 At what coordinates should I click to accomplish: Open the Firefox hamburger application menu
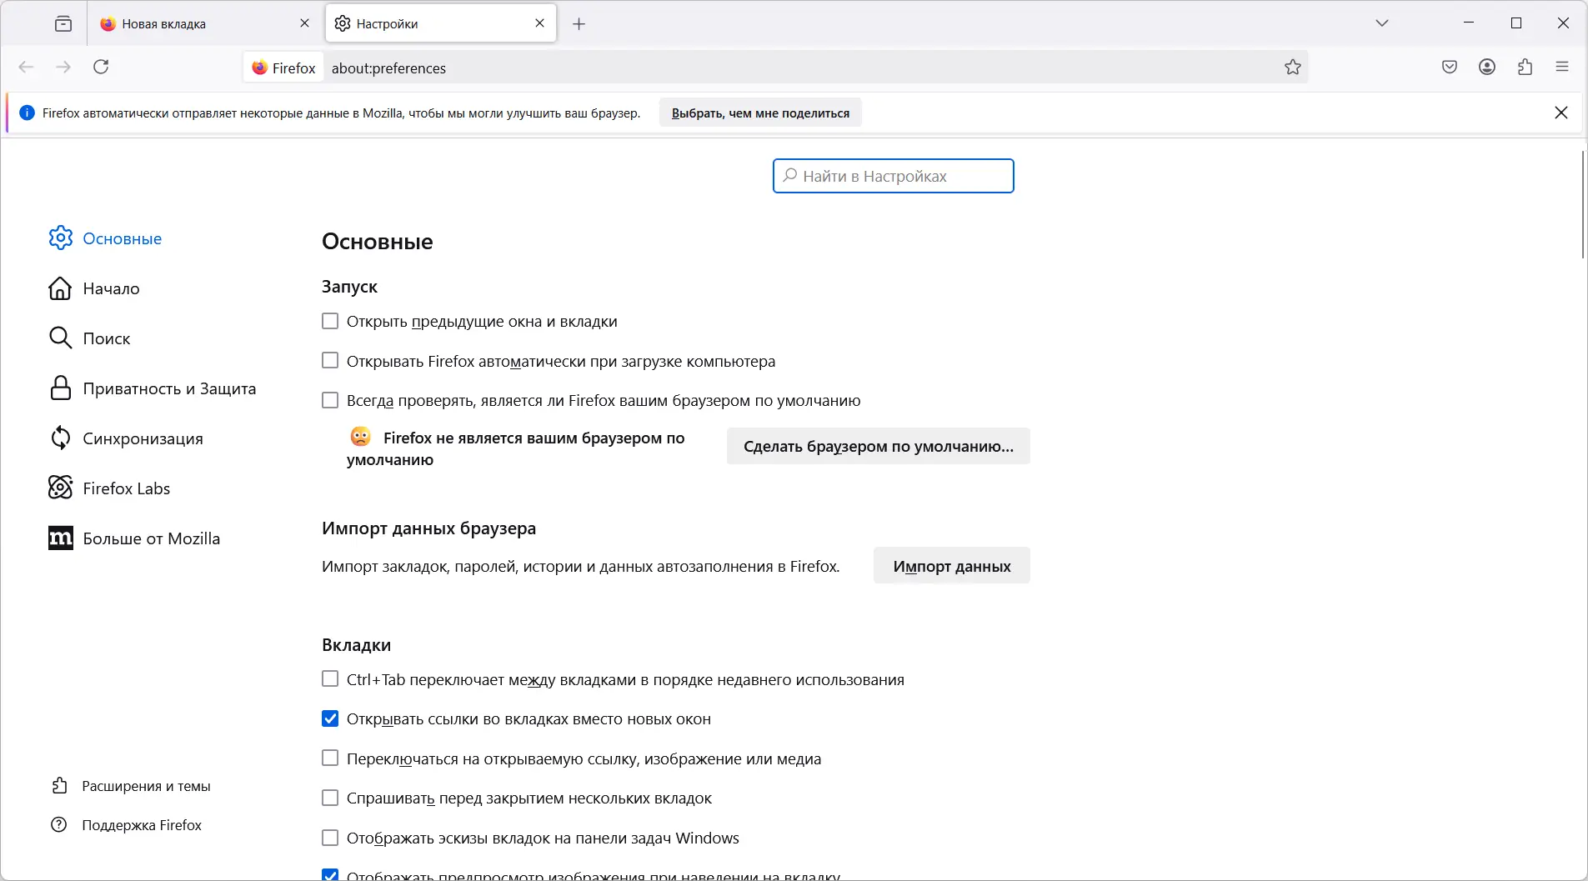click(1562, 68)
